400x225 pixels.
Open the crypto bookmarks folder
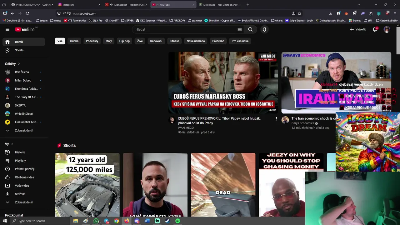coord(56,21)
